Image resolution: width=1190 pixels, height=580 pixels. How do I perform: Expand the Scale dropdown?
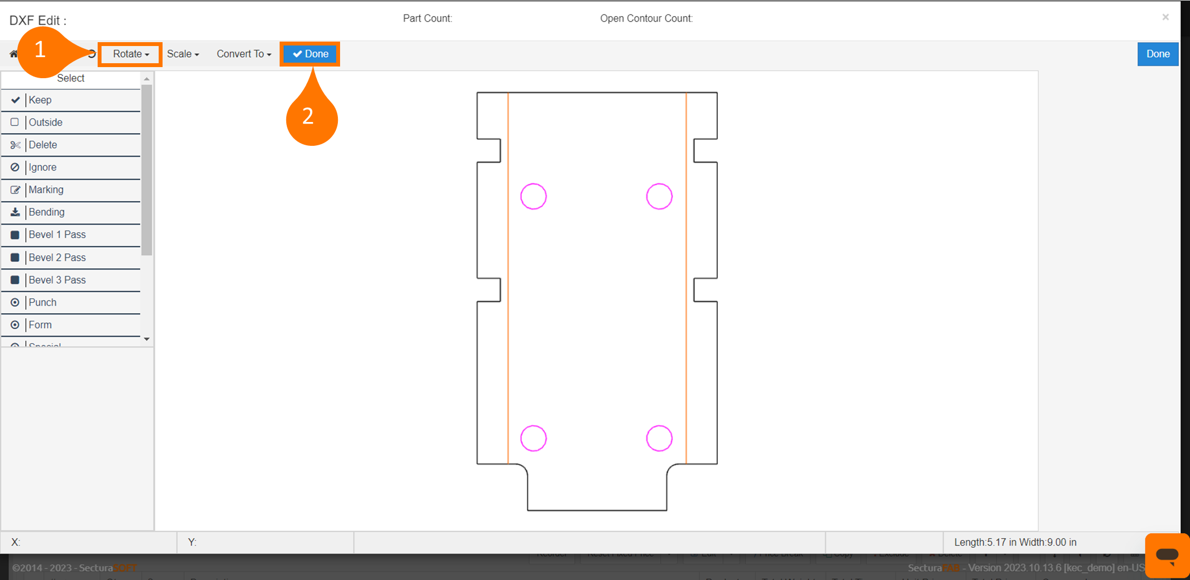[183, 54]
